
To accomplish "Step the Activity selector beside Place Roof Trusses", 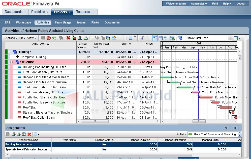I will pos(239,134).
